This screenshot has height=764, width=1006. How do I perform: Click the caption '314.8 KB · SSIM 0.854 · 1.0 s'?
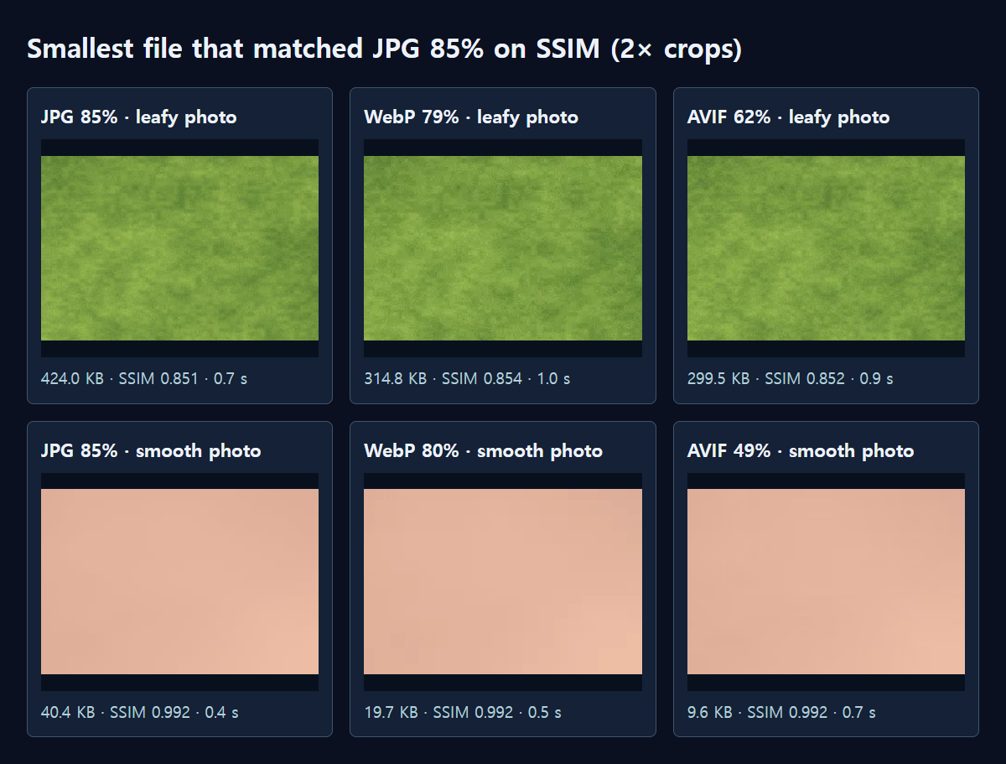click(467, 378)
